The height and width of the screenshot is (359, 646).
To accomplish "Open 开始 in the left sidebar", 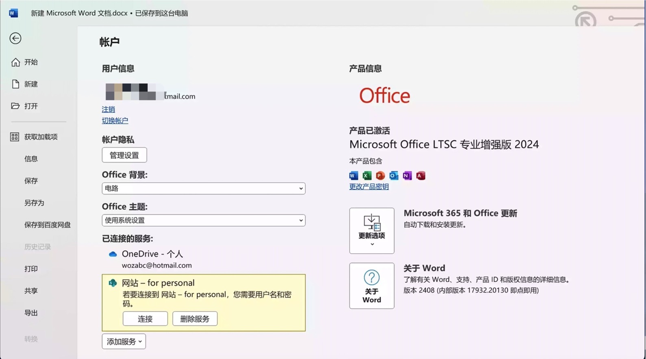I will click(x=31, y=62).
